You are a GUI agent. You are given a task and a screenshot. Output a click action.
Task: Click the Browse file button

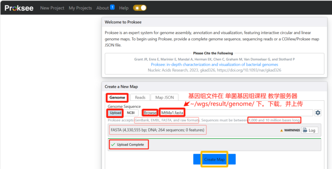point(150,113)
